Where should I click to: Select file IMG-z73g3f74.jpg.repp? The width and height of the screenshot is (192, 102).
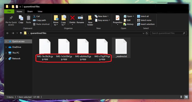(x=102, y=49)
